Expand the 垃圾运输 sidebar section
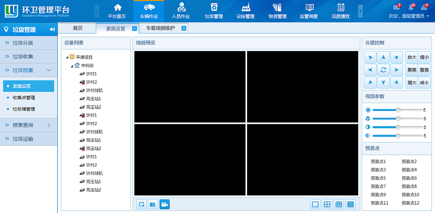This screenshot has height=213, width=435. point(29,139)
